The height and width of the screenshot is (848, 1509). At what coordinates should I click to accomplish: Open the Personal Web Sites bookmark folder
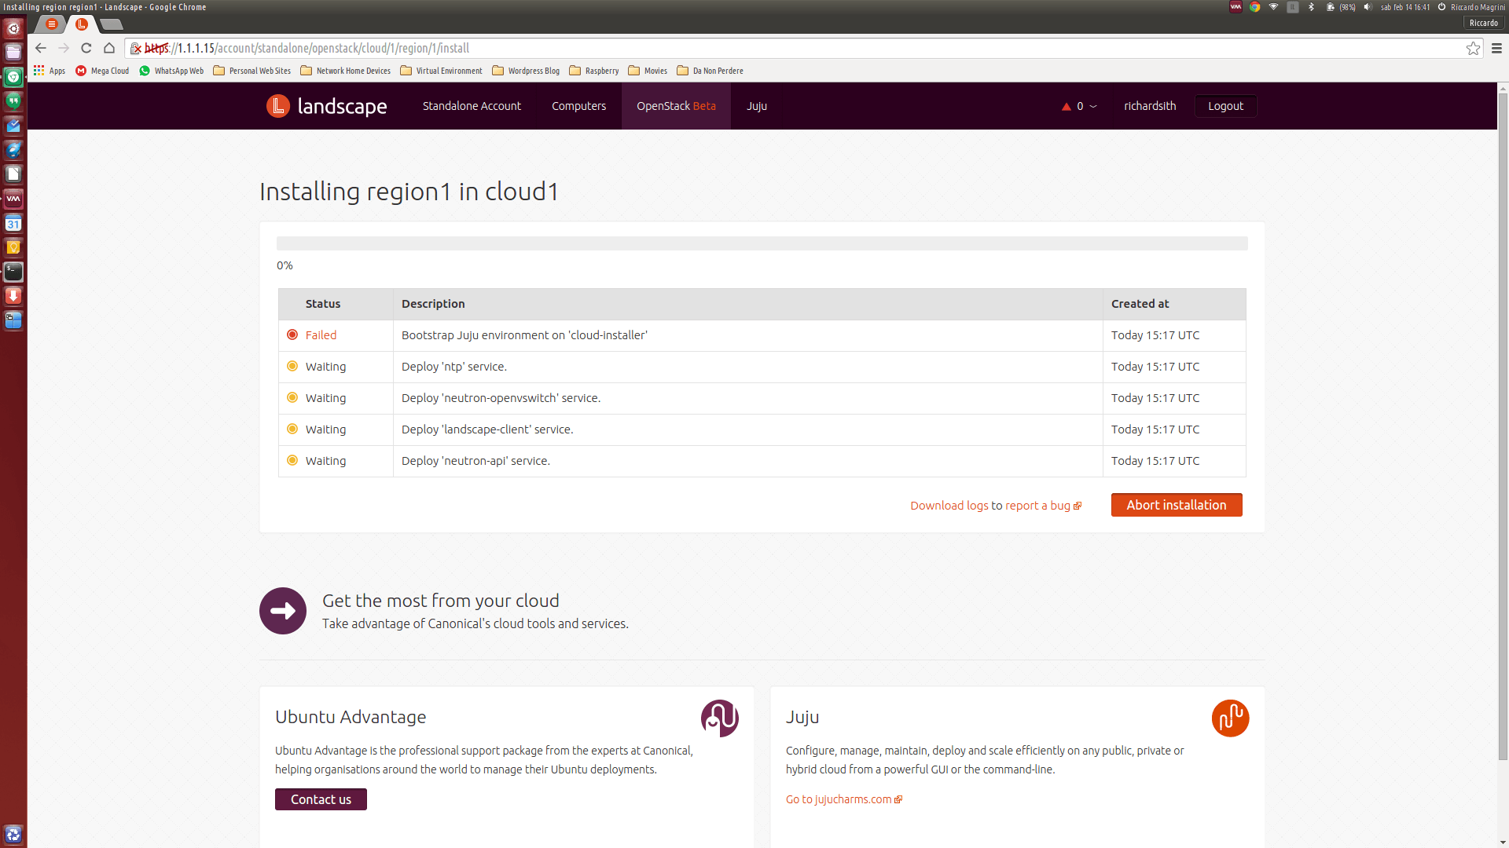(252, 71)
